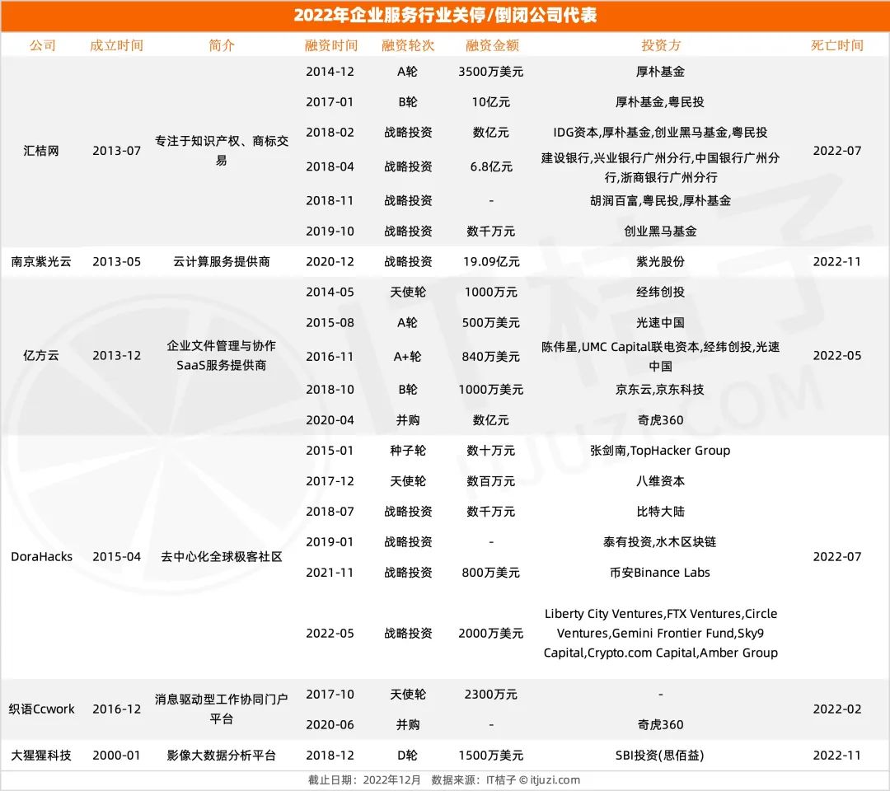Click the financing date '2016-11'
Screen dimensions: 890x791
330,356
